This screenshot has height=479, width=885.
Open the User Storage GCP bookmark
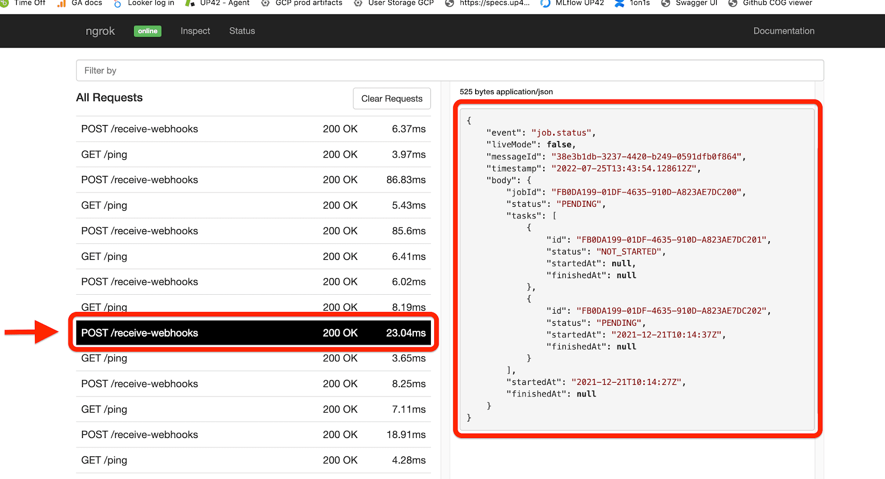pyautogui.click(x=394, y=3)
